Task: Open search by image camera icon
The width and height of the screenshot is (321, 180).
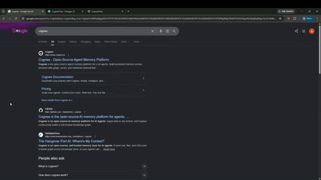Action: (x=168, y=31)
